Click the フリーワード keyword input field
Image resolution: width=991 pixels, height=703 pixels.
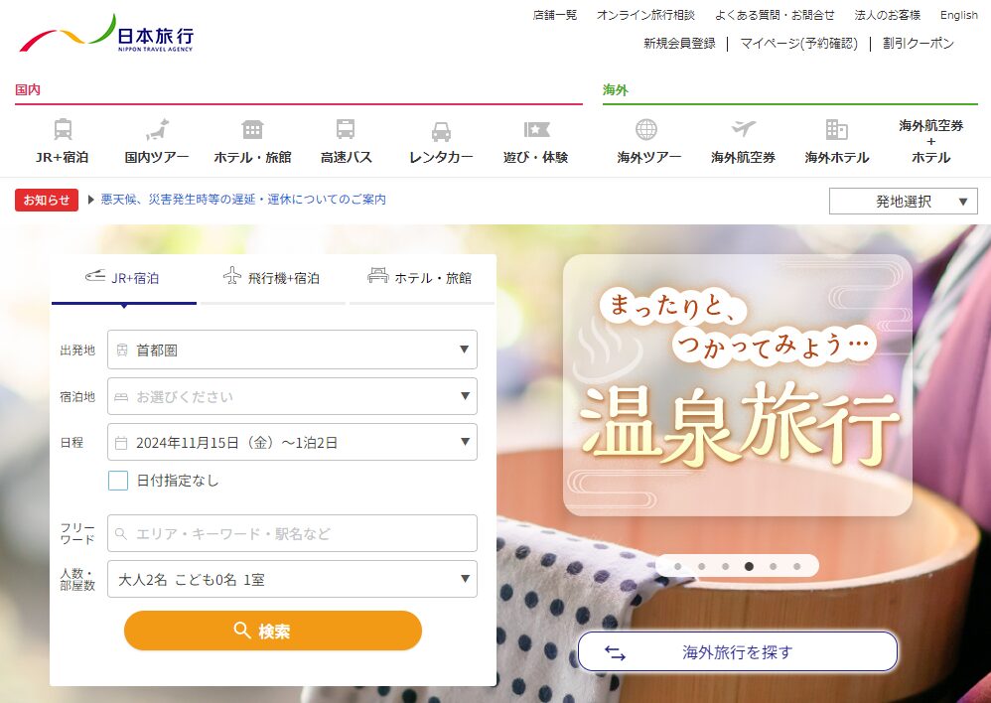tap(292, 533)
